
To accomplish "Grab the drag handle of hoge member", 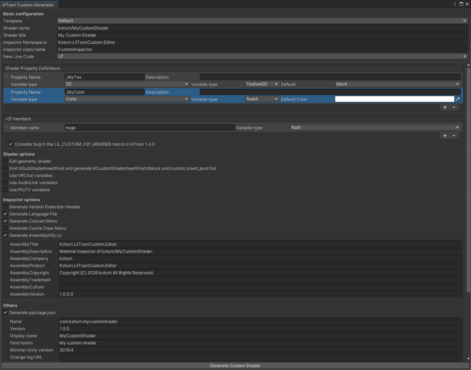I will (x=7, y=127).
